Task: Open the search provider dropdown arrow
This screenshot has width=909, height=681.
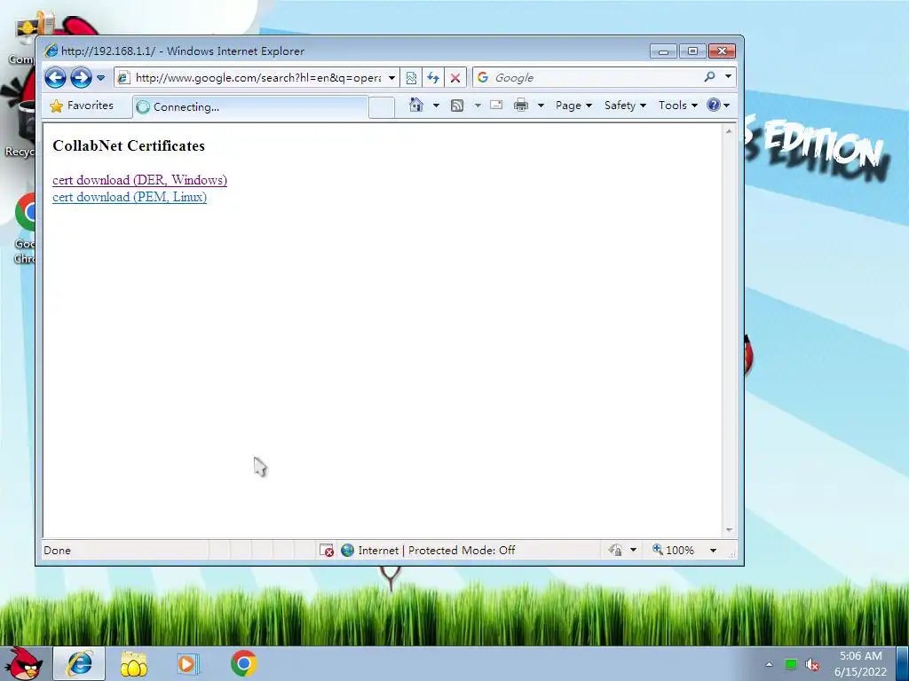Action: (x=728, y=76)
